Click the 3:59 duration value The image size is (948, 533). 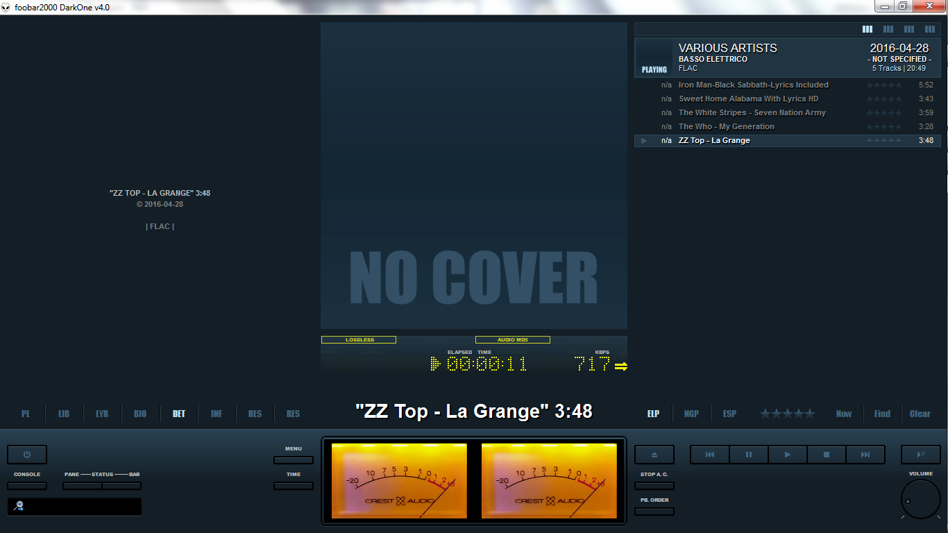click(926, 112)
